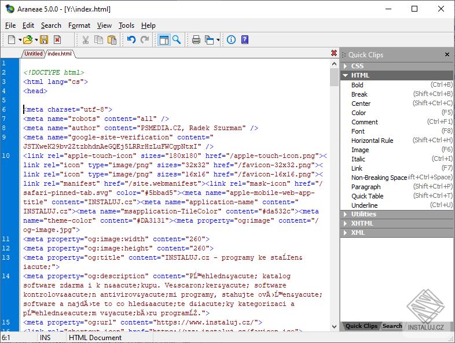Viewport: 455px width, 343px height.
Task: Open the dropdown arrow beside New document
Action: (19, 40)
